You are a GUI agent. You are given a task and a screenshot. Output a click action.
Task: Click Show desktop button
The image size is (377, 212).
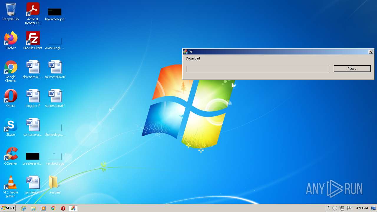tap(374, 208)
